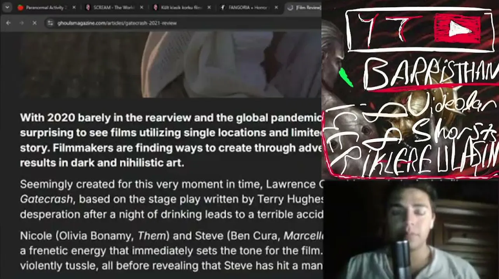Image resolution: width=499 pixels, height=279 pixels.
Task: Click the italic title "Gatecrash" in the article
Action: [46, 199]
